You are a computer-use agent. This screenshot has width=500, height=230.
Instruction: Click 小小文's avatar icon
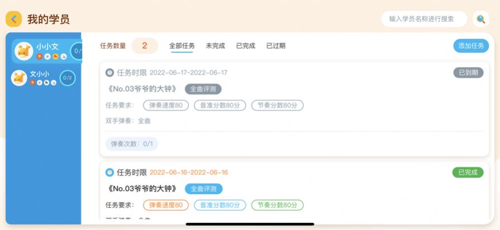(x=23, y=51)
